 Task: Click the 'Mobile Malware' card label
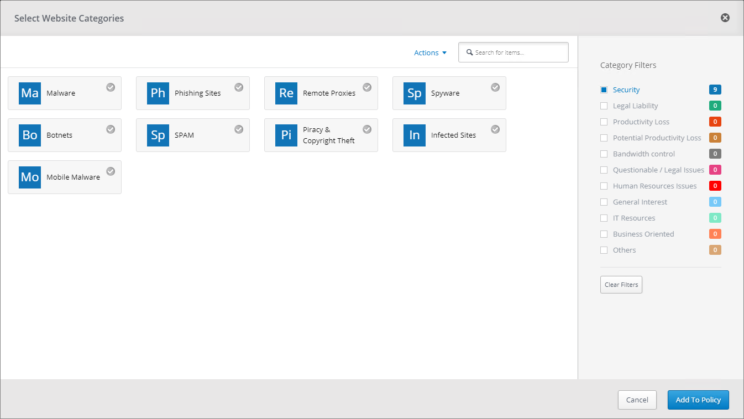pyautogui.click(x=73, y=177)
